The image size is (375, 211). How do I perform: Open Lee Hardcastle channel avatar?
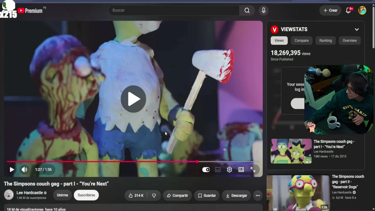(x=9, y=195)
